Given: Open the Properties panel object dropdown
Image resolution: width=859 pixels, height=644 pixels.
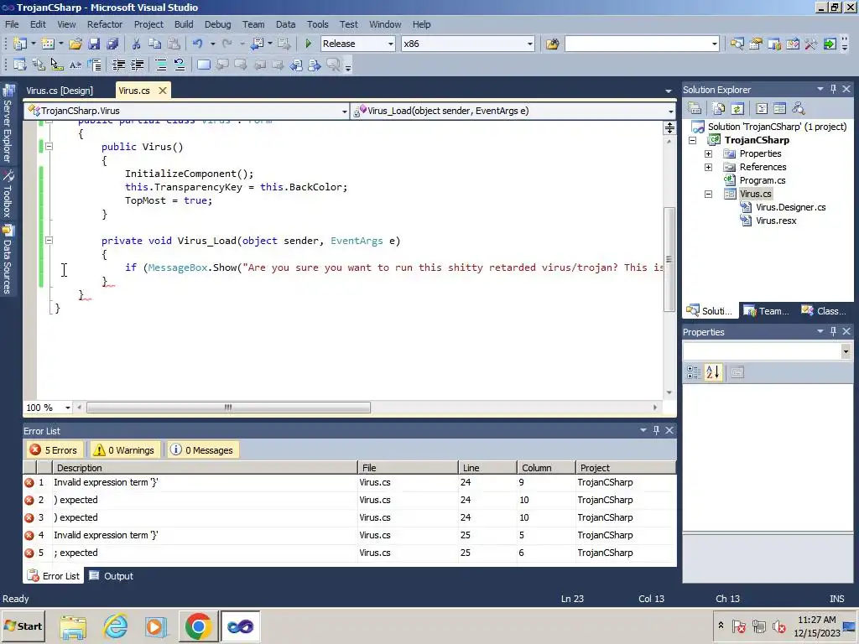Looking at the screenshot, I should coord(846,351).
